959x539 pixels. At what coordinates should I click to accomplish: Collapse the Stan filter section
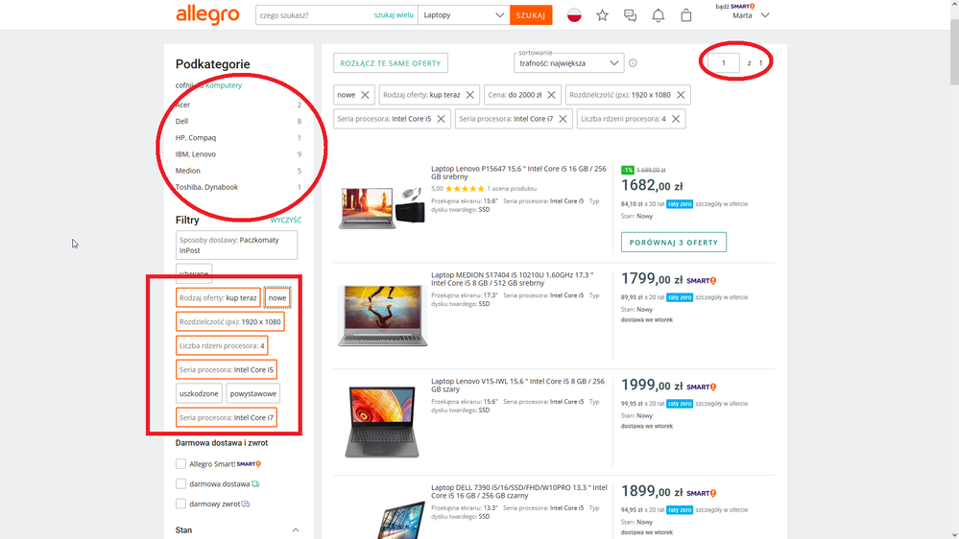(x=296, y=529)
